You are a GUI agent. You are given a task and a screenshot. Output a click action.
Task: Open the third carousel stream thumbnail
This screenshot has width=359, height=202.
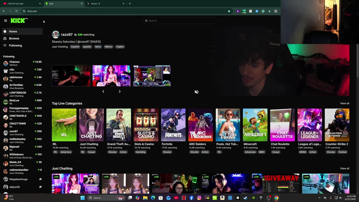(x=152, y=76)
